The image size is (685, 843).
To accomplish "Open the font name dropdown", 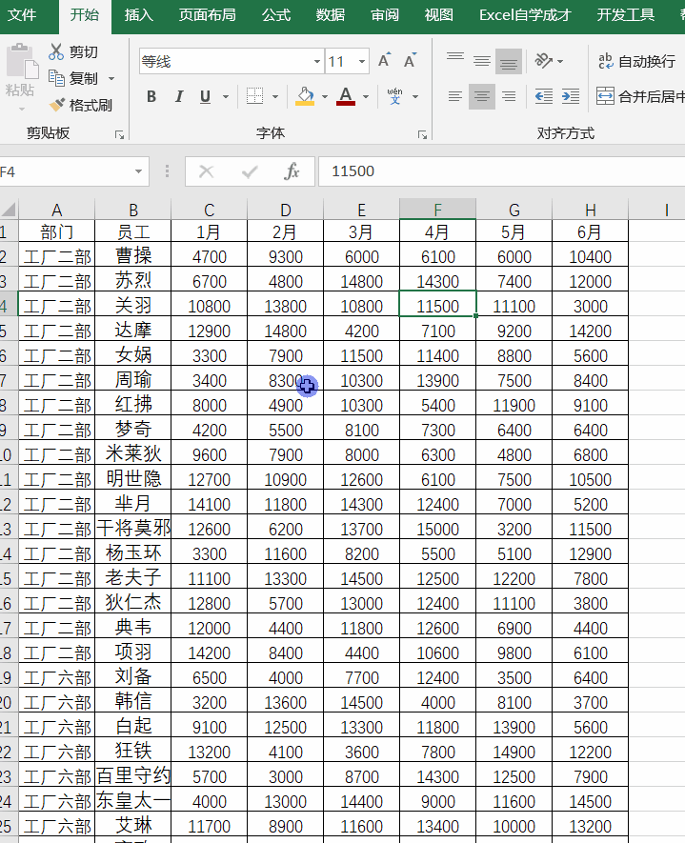I will (317, 61).
